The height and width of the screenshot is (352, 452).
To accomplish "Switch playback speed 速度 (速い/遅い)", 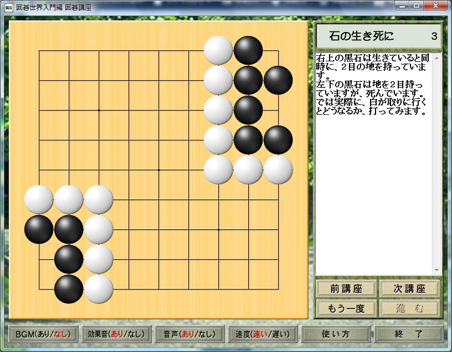I will pyautogui.click(x=263, y=334).
